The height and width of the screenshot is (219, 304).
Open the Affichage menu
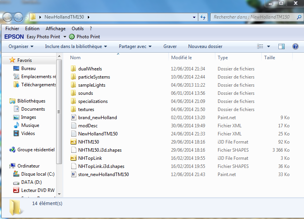[x=55, y=29]
